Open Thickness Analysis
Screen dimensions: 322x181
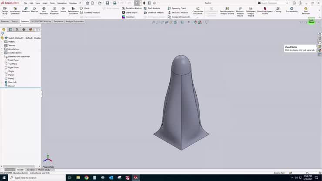tap(178, 13)
